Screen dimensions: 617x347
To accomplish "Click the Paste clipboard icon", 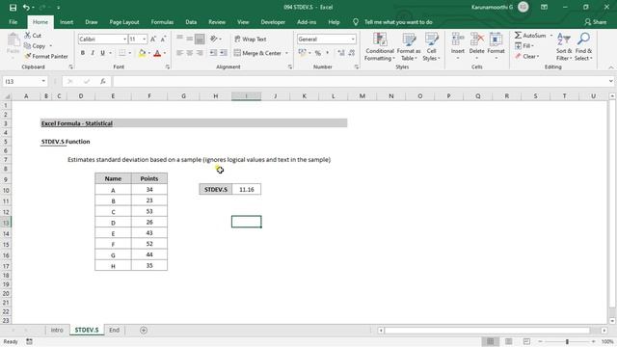I will click(13, 40).
